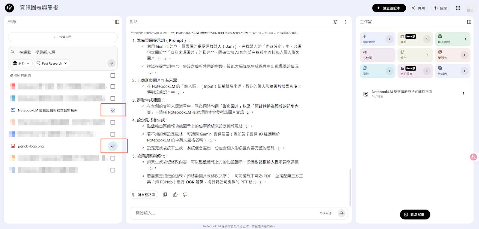
Task: Open more options for the saved note
Action: [463, 94]
